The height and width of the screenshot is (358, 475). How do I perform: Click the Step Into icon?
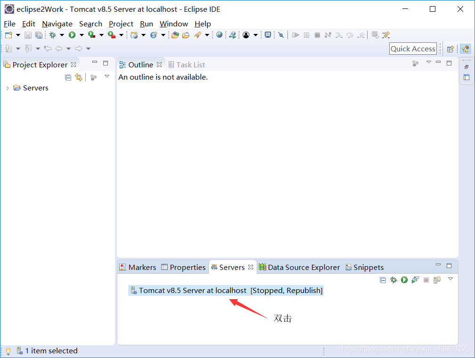coord(339,35)
